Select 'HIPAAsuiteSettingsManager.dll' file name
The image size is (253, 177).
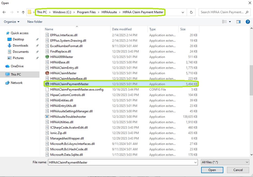click(71, 111)
